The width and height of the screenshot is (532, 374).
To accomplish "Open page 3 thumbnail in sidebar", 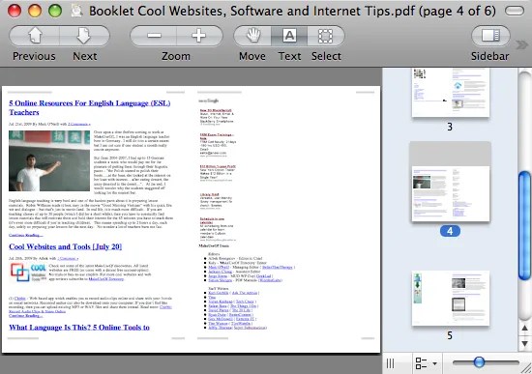I will click(x=451, y=93).
